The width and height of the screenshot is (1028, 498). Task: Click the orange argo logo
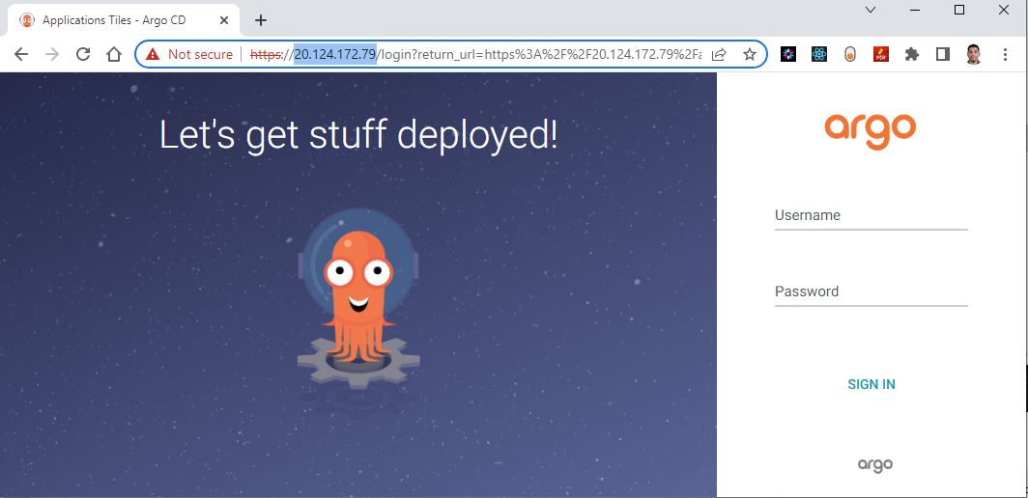click(x=870, y=131)
